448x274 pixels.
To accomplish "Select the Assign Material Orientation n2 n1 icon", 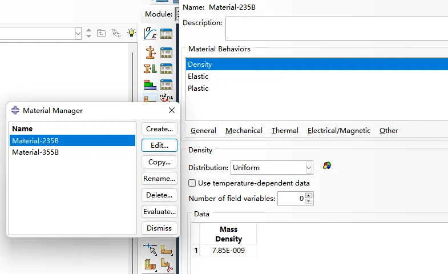I will (x=166, y=98).
